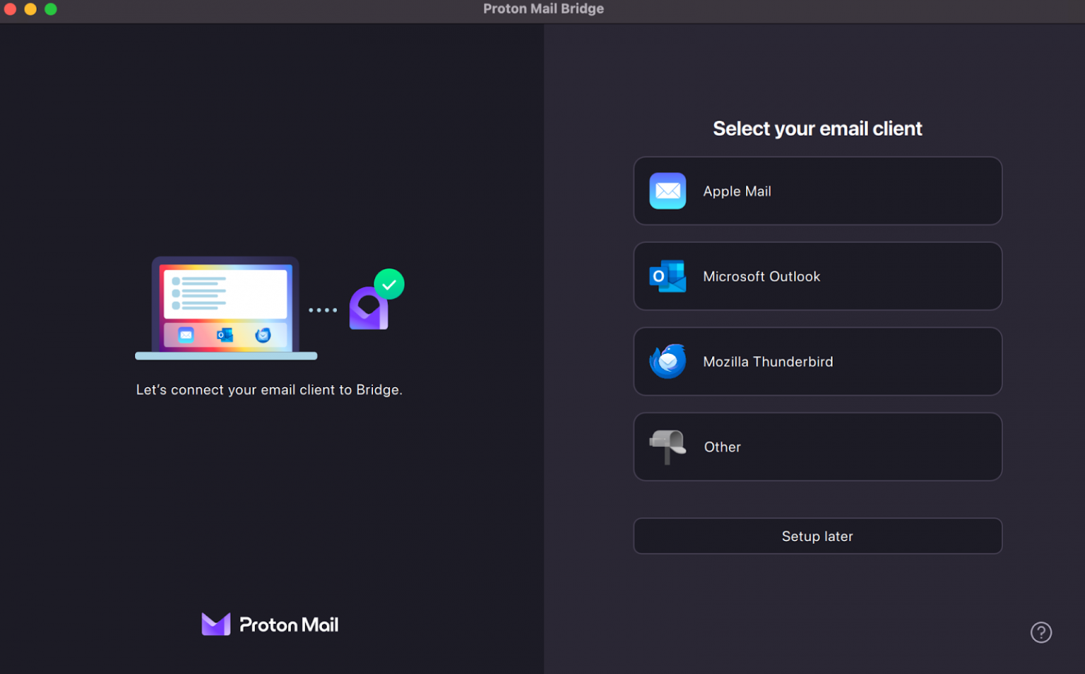Click the Outlook icon inside the laptop graphic
Screen dimensions: 1085x674
[225, 334]
